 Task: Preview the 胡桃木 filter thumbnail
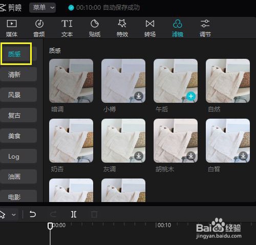[x=176, y=141]
